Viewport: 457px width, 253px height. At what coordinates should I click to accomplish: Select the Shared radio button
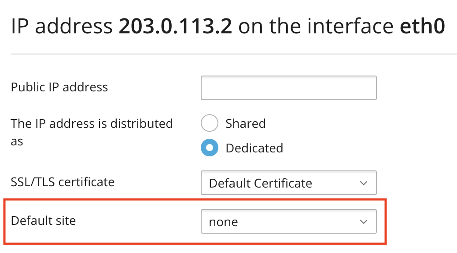click(210, 123)
